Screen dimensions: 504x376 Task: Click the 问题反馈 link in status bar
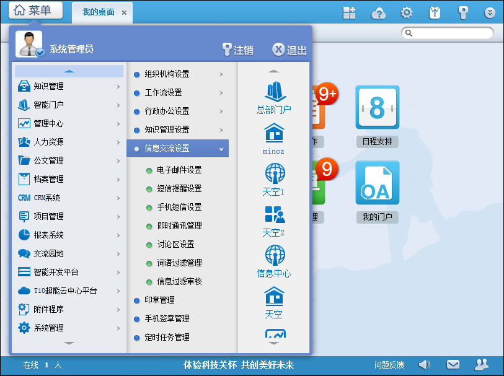[x=389, y=365]
